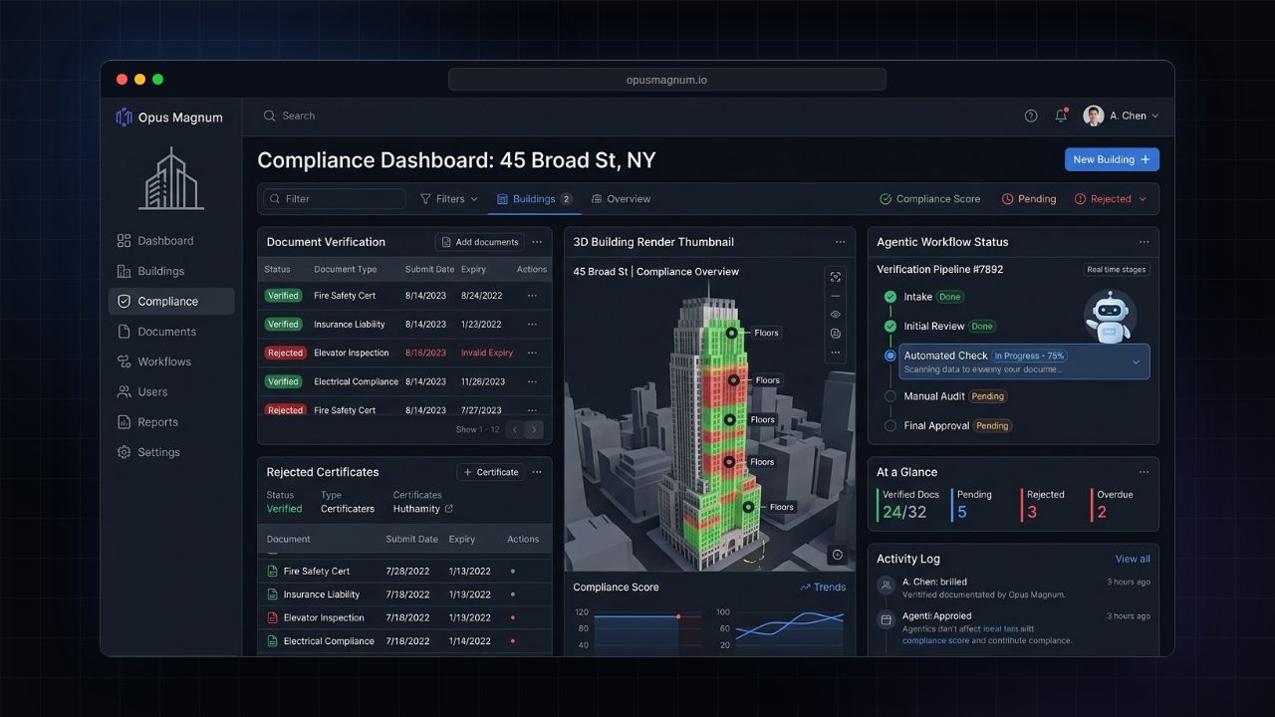Select the Final Approval stage circle

tap(891, 425)
